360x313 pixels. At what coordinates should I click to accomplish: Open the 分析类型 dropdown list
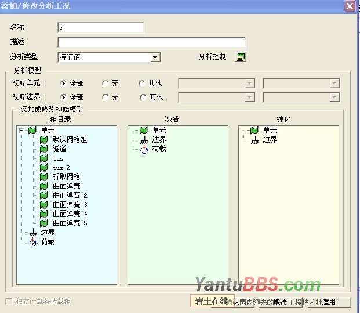pyautogui.click(x=155, y=57)
